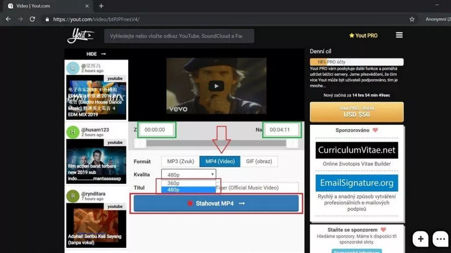The image size is (451, 253).
Task: Open EDM MIX 2019 video thumbnail
Action: [x=96, y=97]
